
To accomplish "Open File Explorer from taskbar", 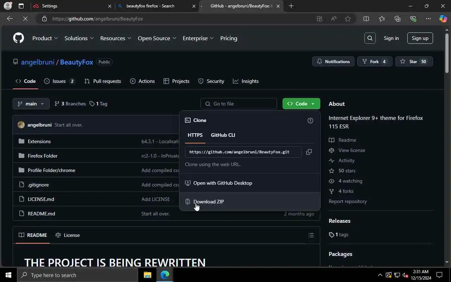I will pos(147,275).
